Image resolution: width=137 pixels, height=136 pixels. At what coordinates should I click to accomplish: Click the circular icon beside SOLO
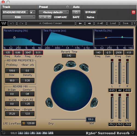coord(4,133)
